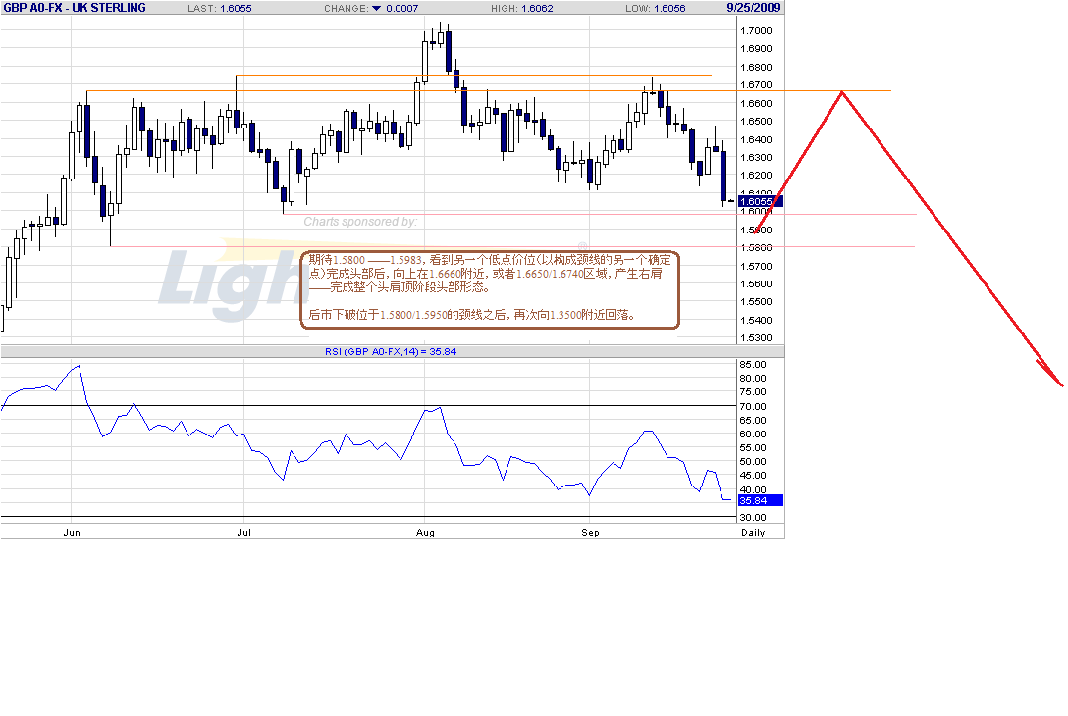
Task: Click the 80.00 RSI axis label
Action: tap(753, 379)
